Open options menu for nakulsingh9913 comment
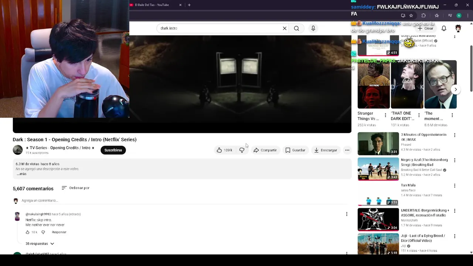 click(347, 214)
